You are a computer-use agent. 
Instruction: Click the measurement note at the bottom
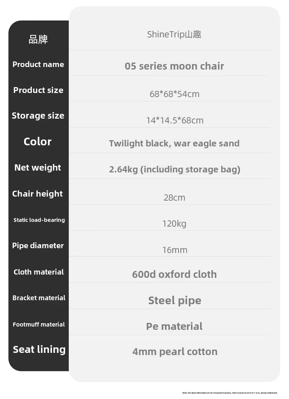point(229,393)
